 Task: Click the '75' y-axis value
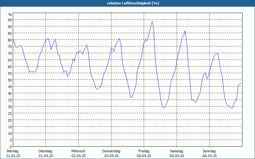click(10, 46)
